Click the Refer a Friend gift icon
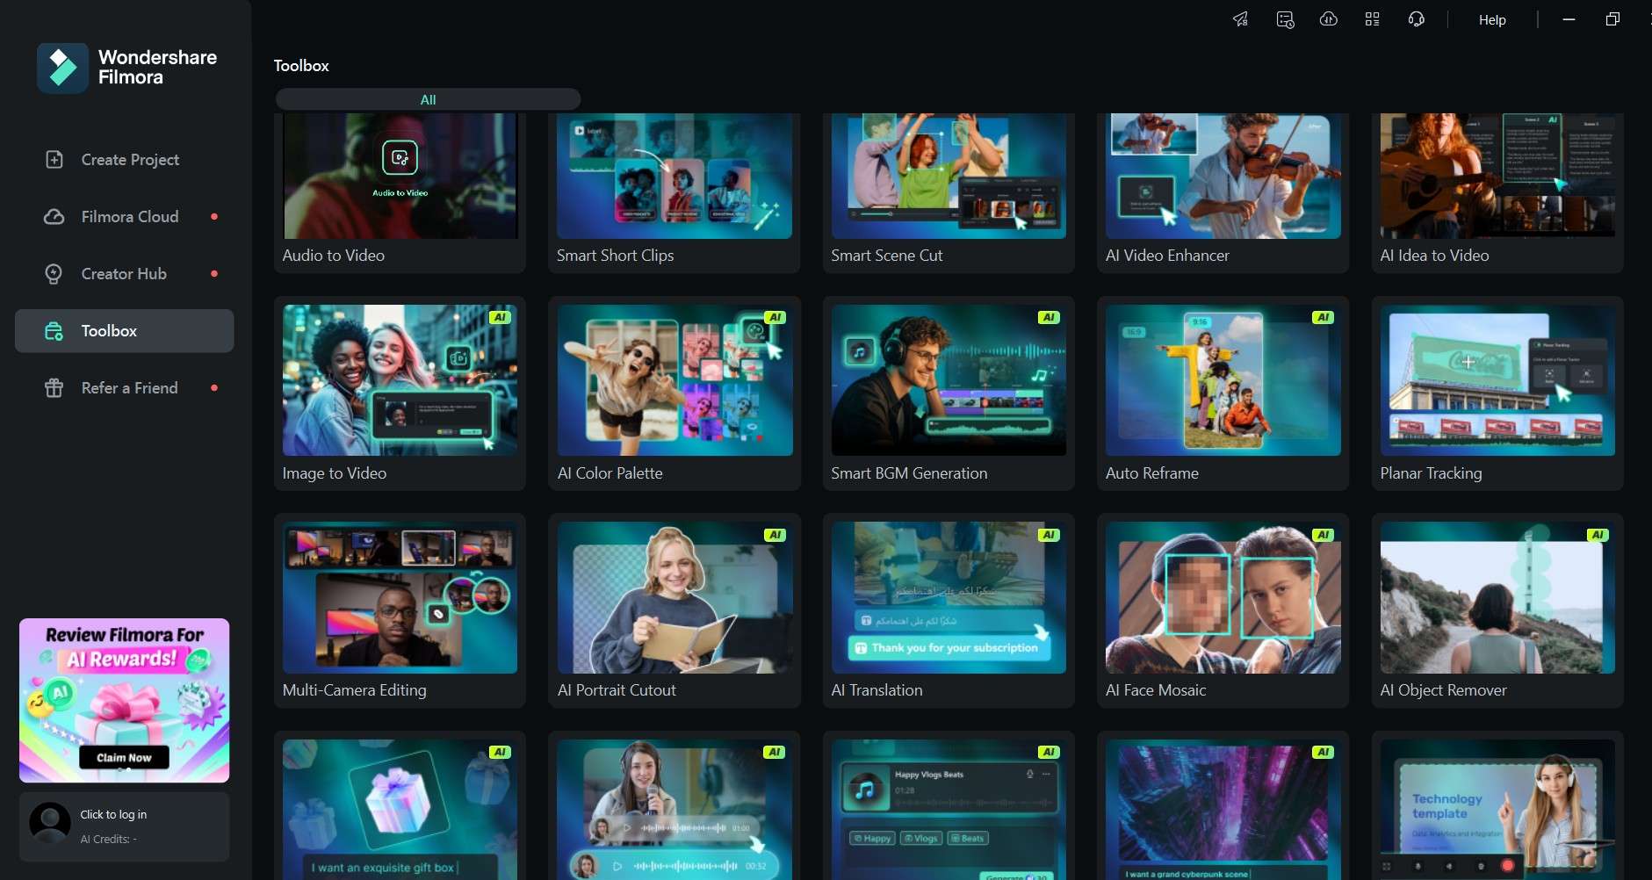The width and height of the screenshot is (1652, 880). pyautogui.click(x=54, y=388)
